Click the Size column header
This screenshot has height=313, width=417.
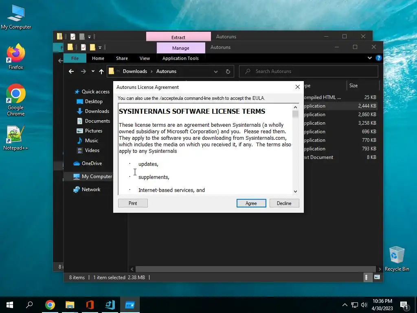(363, 86)
